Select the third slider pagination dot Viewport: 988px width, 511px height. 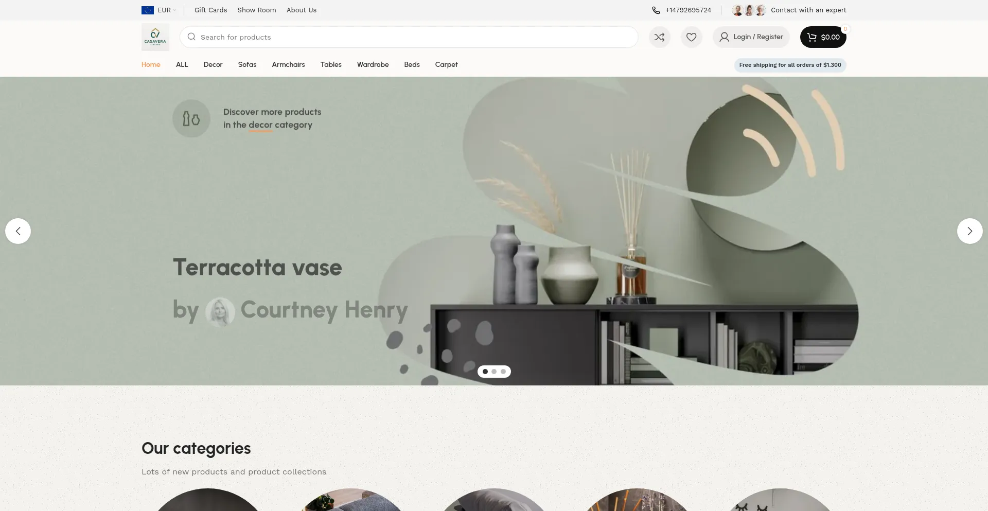pyautogui.click(x=503, y=372)
